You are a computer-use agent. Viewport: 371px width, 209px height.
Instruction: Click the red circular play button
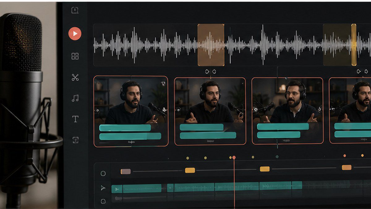(75, 33)
